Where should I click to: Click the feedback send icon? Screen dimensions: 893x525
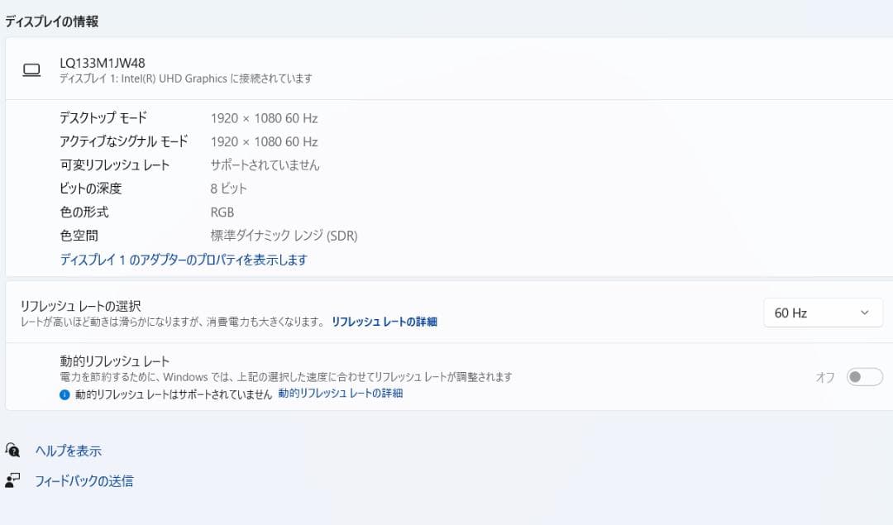[14, 480]
